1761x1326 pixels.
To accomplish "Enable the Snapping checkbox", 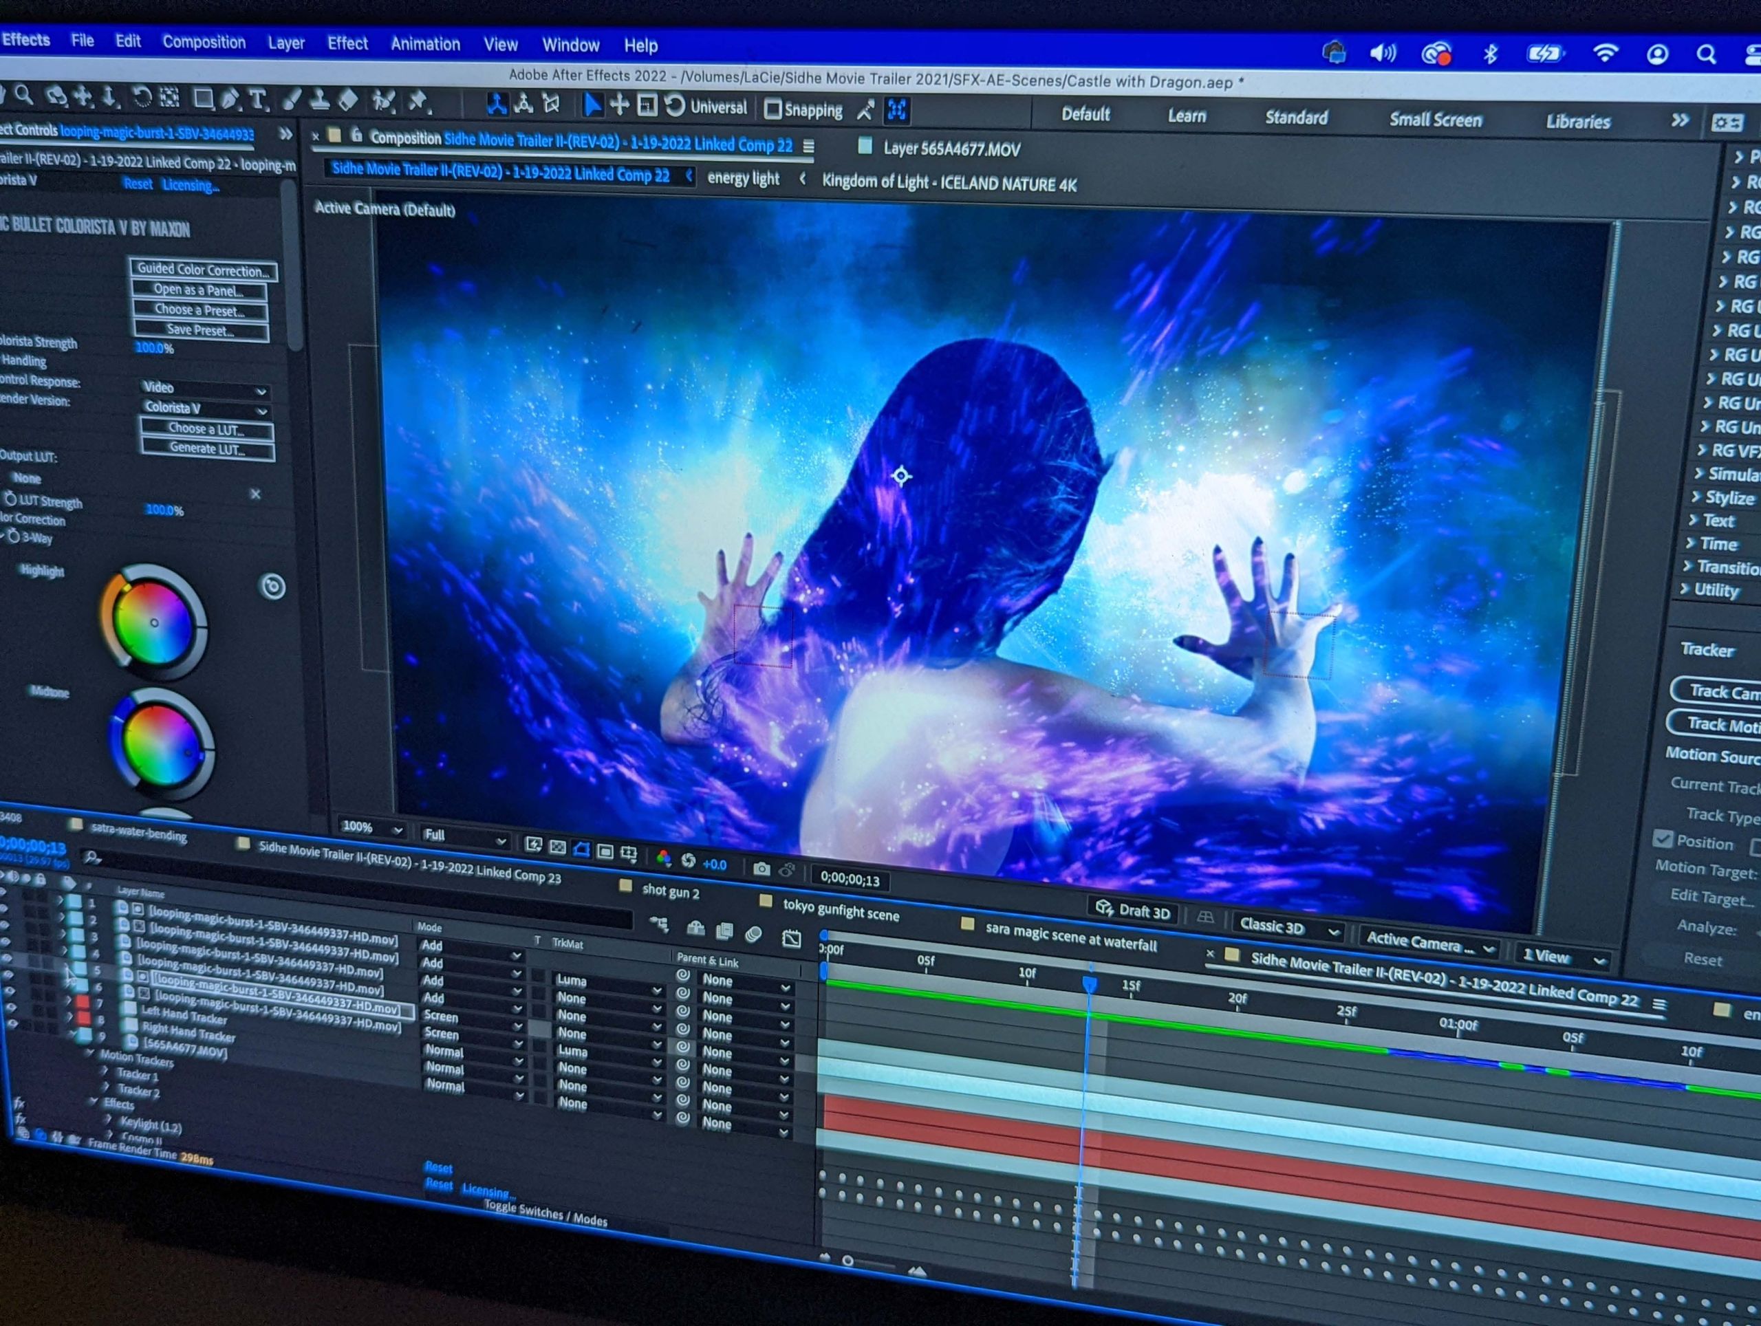I will click(773, 109).
